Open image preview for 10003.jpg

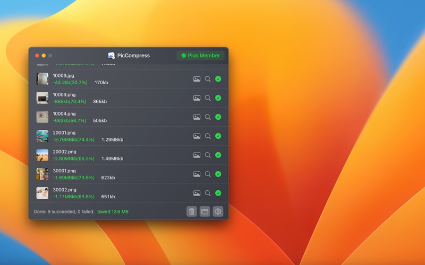point(197,79)
